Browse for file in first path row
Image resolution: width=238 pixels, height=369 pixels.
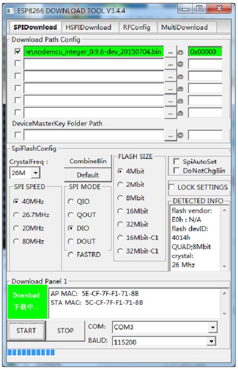click(x=170, y=52)
